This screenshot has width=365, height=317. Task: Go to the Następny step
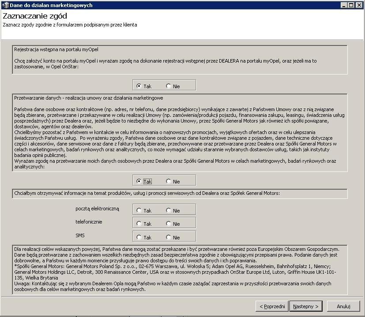(306, 306)
